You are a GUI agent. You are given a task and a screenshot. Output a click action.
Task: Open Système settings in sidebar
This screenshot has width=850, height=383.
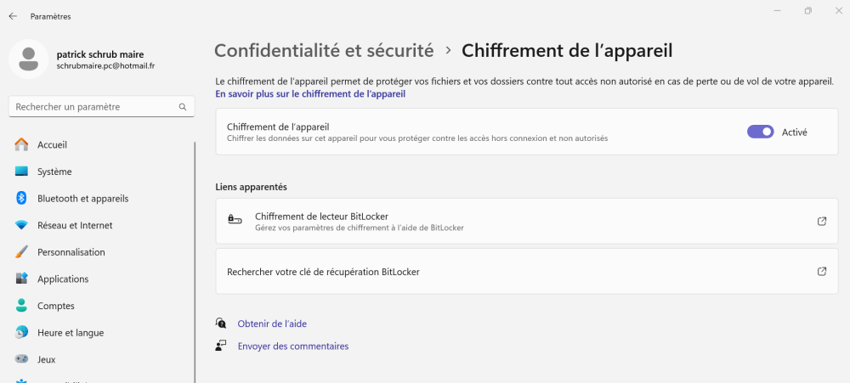[54, 172]
